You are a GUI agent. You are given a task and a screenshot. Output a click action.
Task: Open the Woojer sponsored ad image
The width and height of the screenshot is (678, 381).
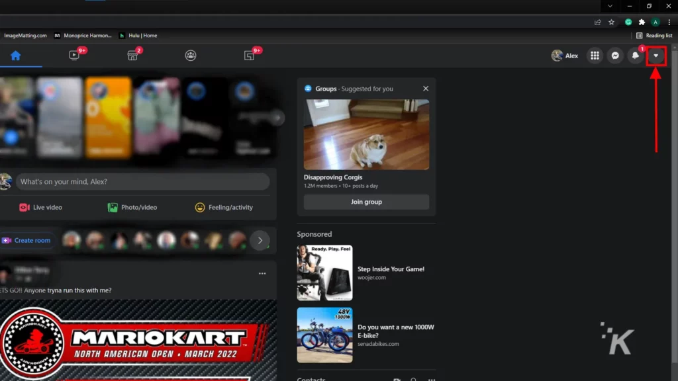click(324, 273)
